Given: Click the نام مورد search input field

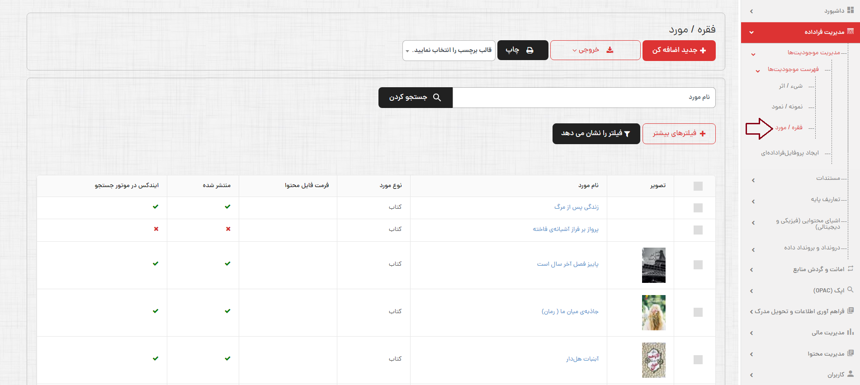Looking at the screenshot, I should pos(583,98).
